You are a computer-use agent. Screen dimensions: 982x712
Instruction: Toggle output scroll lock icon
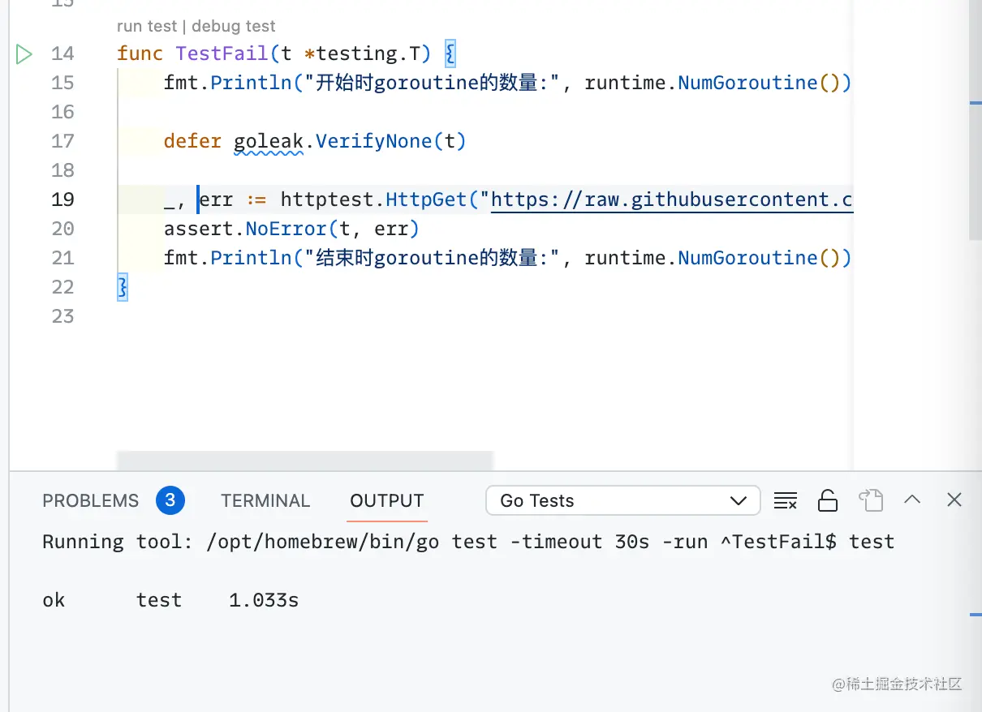coord(827,500)
